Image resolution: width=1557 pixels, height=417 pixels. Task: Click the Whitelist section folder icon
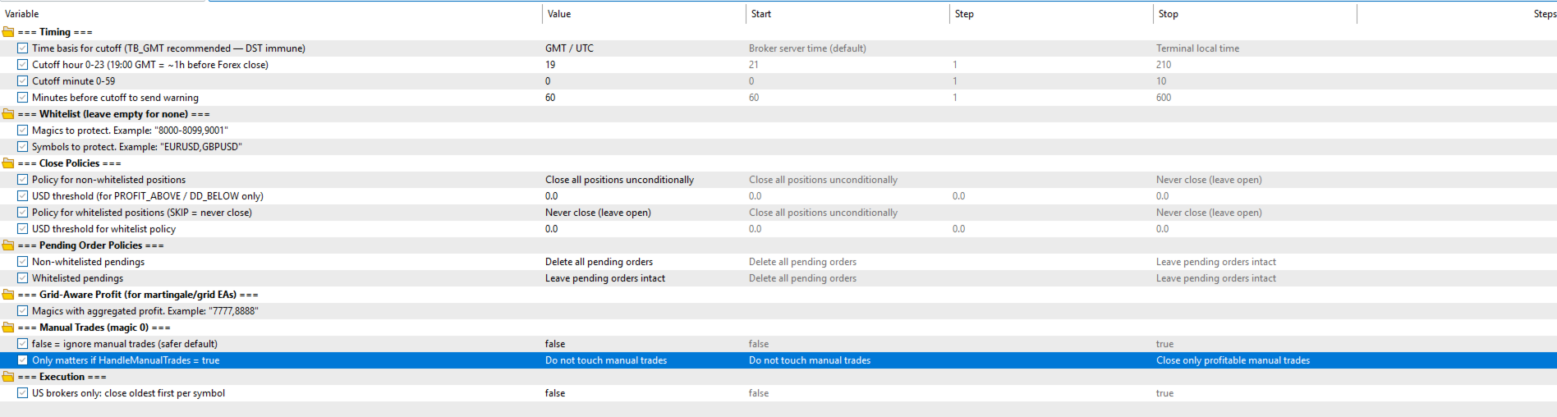[x=8, y=114]
